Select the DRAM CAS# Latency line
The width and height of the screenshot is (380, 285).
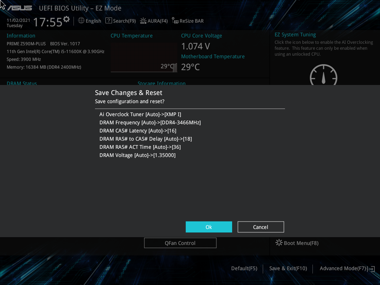(138, 131)
